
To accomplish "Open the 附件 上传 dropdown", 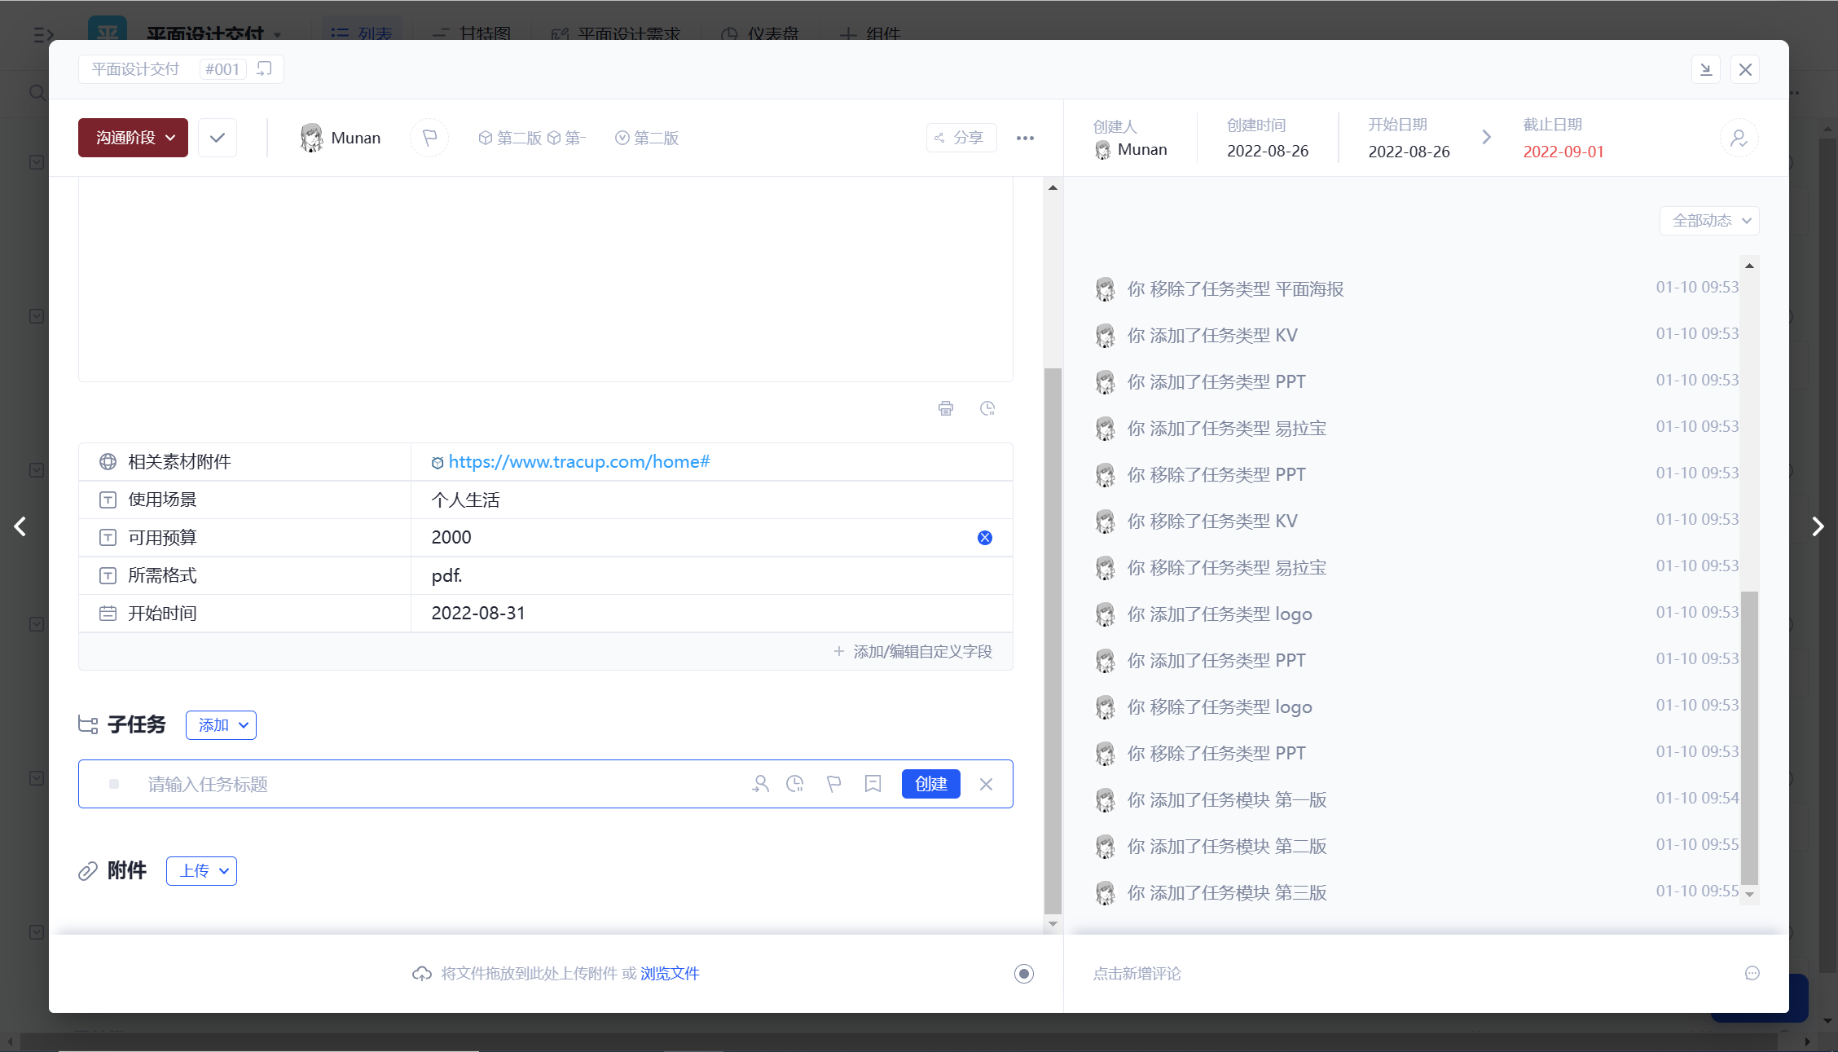I will 201,871.
